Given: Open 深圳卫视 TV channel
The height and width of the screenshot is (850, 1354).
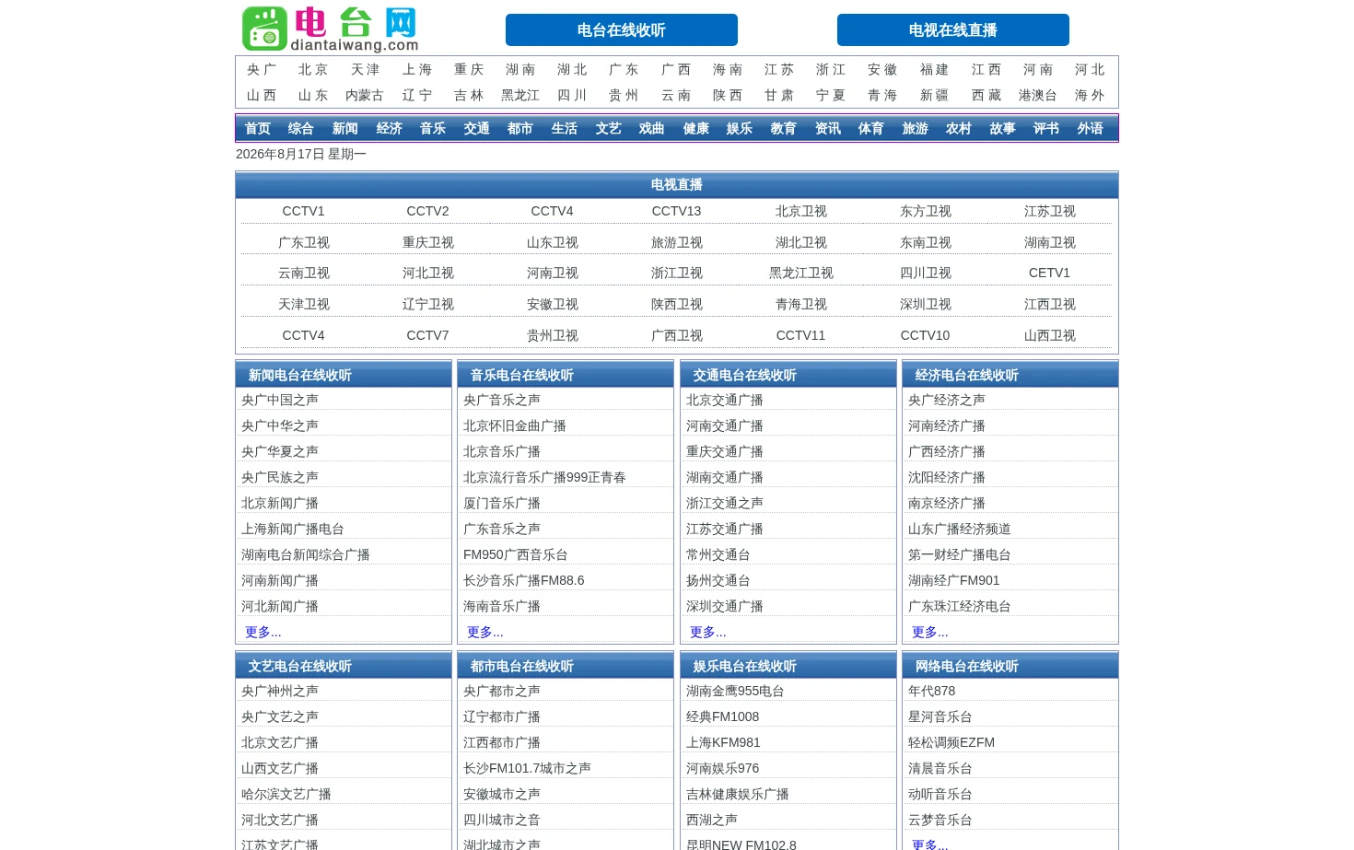Looking at the screenshot, I should 926,304.
